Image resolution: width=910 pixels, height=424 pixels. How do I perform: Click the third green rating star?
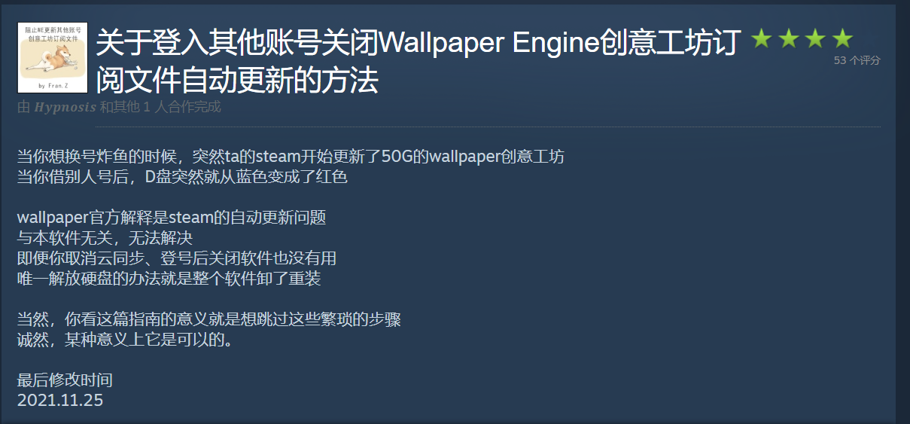815,38
